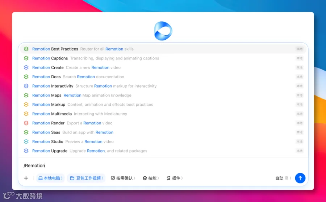Click the skill icon beside Remotion Saas
Screen dimensions: 326x202
pos(26,132)
